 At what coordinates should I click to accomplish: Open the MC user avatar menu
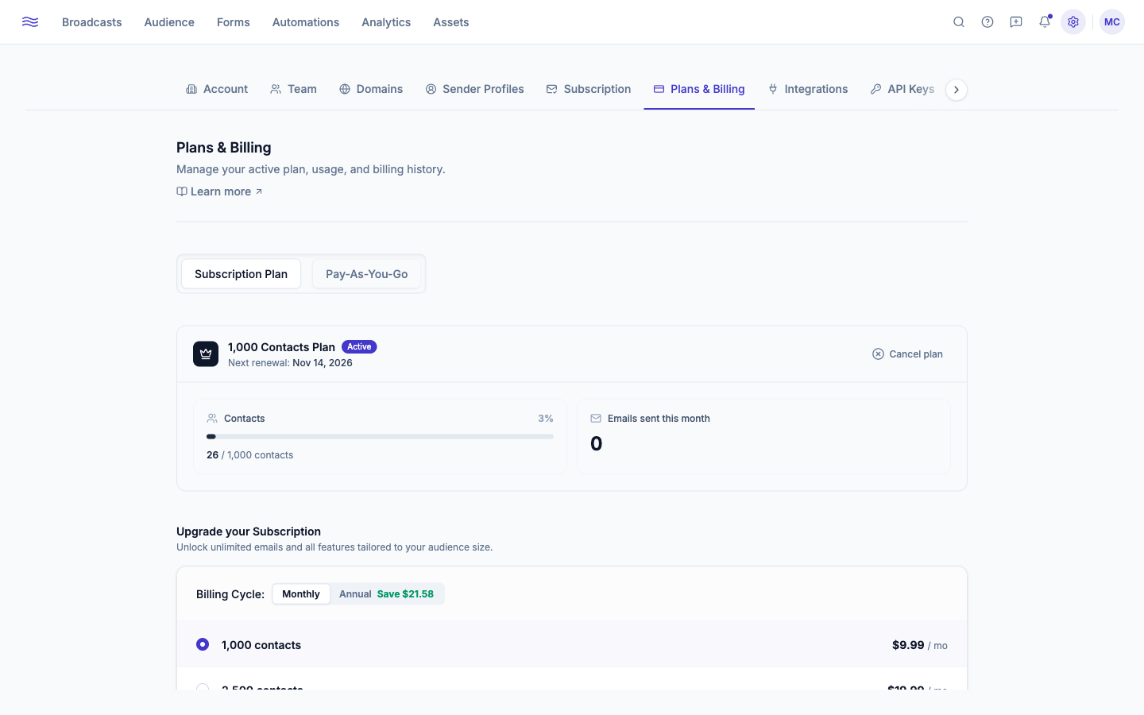(x=1112, y=22)
